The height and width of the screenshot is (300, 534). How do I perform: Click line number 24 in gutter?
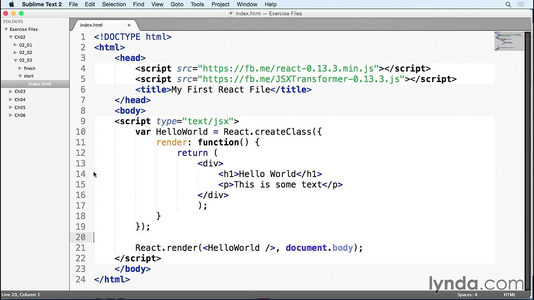point(81,280)
